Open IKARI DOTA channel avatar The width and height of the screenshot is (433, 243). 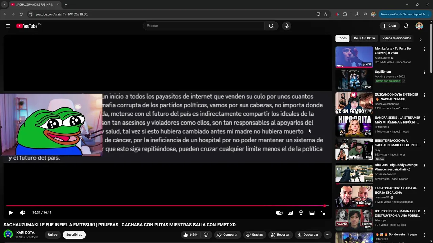coord(8,234)
